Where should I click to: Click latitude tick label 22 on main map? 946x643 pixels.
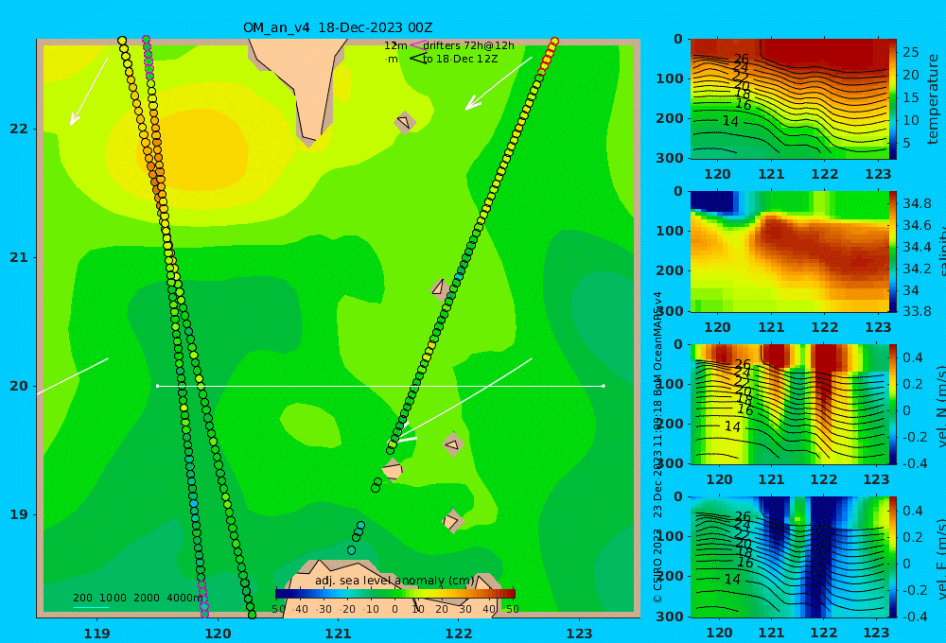click(x=19, y=129)
